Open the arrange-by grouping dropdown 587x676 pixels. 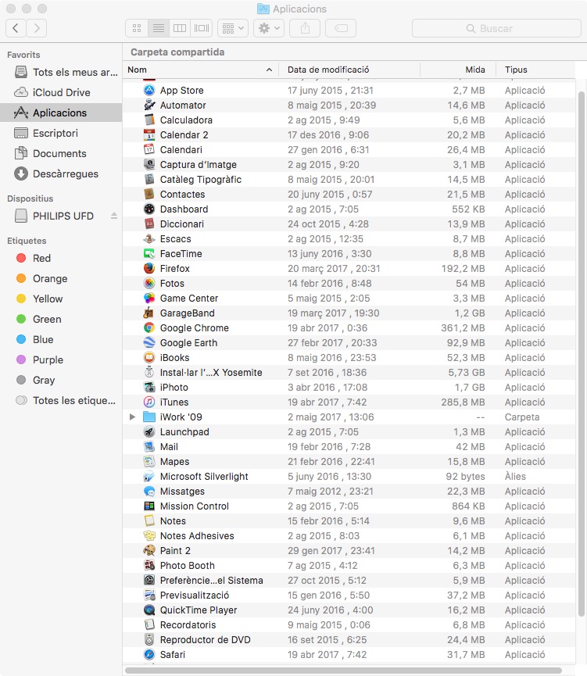point(233,28)
